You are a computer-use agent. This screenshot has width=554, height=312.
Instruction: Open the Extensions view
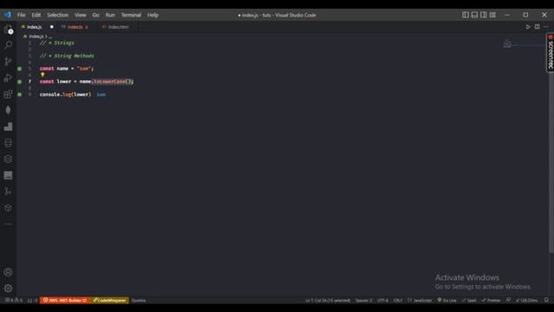pos(8,94)
